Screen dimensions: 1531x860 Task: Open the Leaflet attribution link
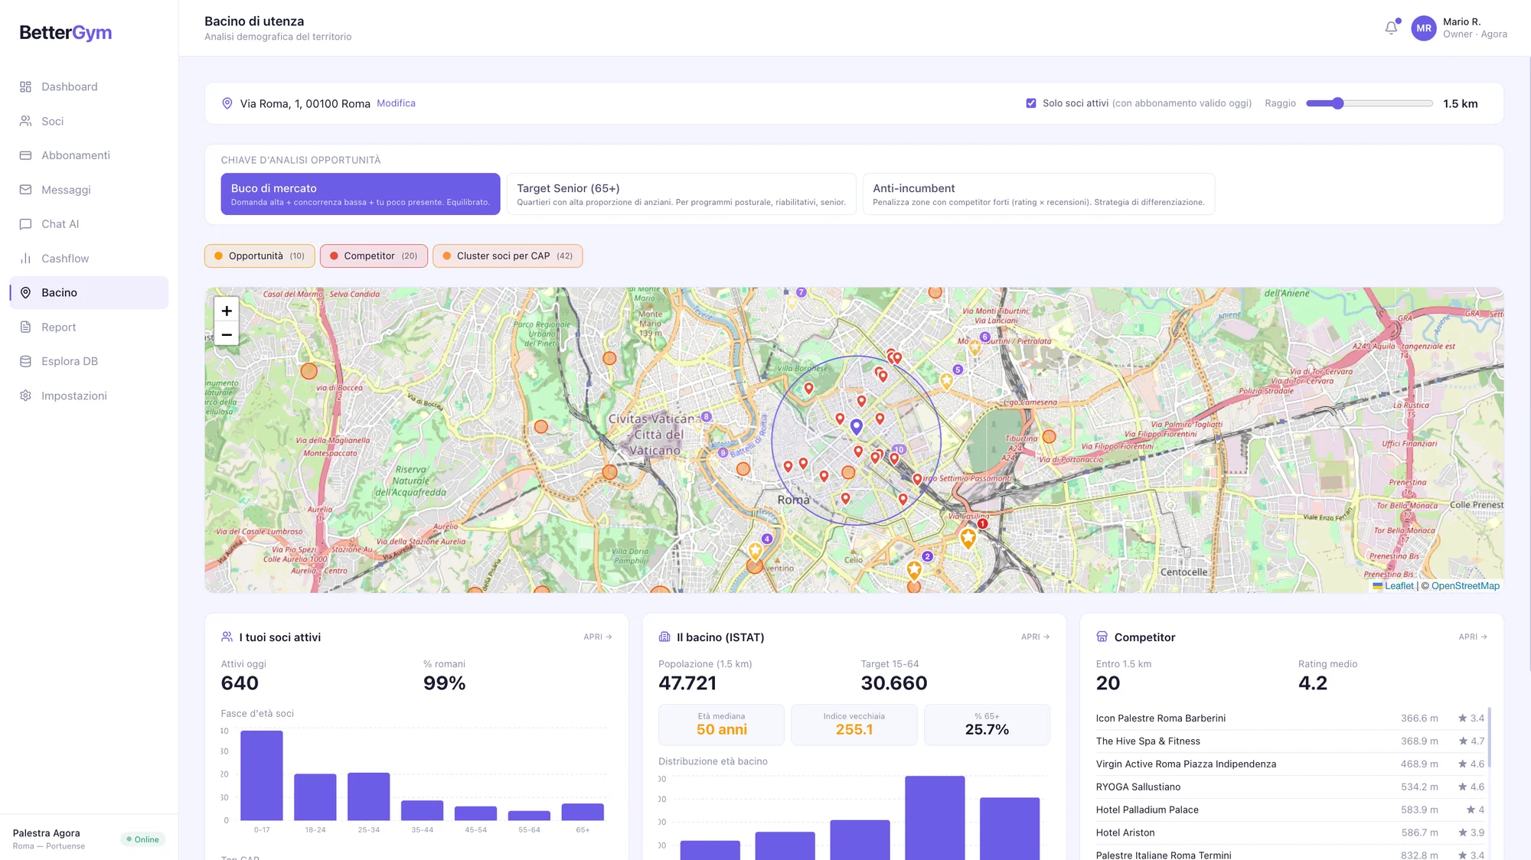click(x=1399, y=586)
